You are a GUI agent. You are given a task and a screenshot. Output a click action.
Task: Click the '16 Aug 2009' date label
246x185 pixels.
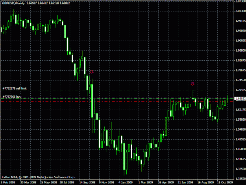pyautogui.click(x=205, y=183)
